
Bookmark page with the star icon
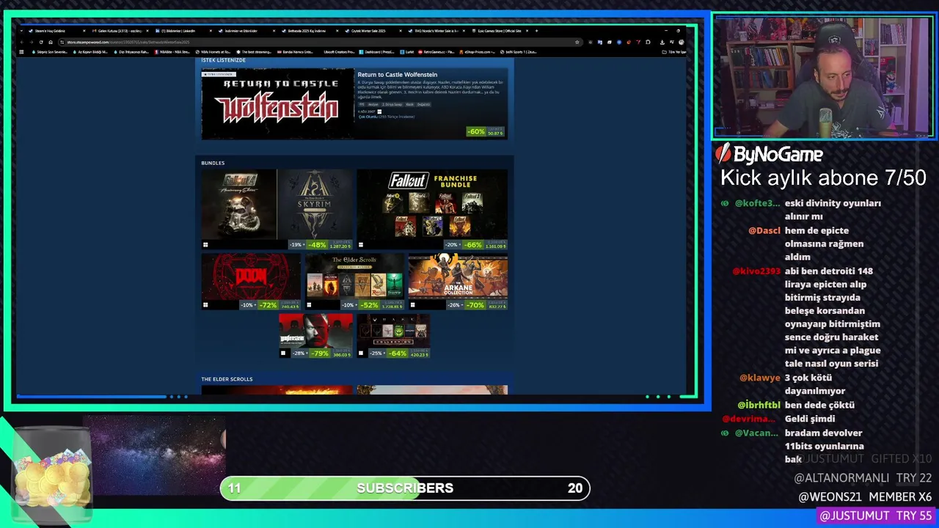click(x=577, y=42)
